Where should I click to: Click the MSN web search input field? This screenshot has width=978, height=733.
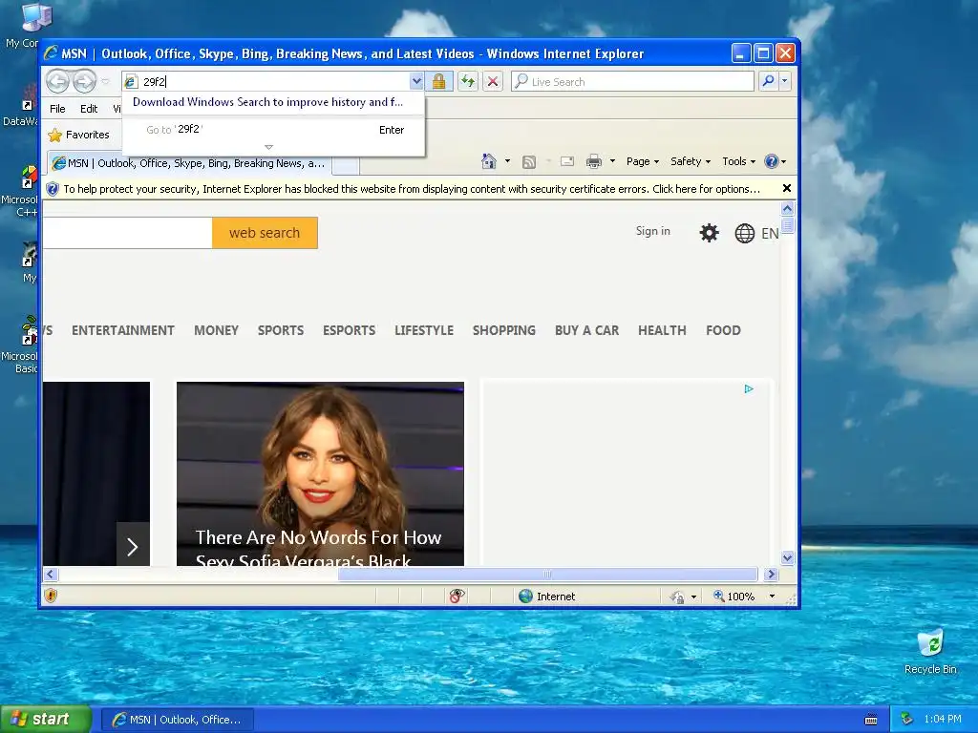pos(127,233)
